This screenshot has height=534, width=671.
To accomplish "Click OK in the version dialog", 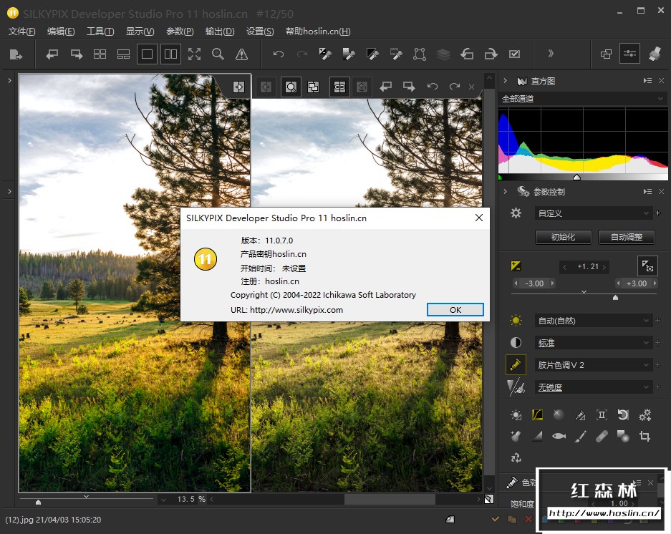I will click(455, 310).
